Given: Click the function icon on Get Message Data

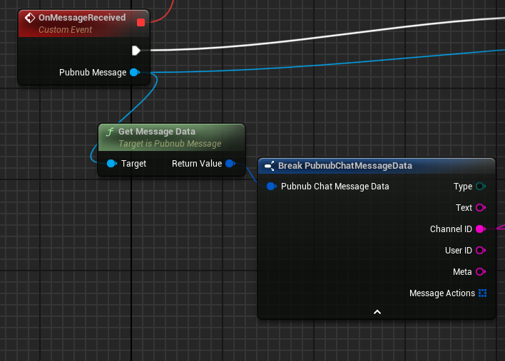Looking at the screenshot, I should 109,132.
